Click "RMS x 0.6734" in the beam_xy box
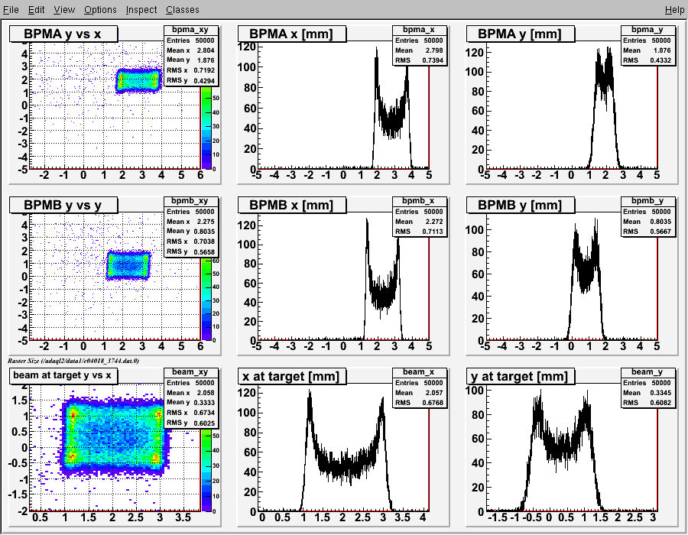 tap(190, 412)
